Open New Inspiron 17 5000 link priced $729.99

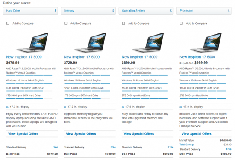82,57
